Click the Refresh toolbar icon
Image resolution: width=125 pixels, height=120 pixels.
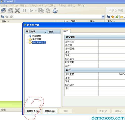[48, 11]
